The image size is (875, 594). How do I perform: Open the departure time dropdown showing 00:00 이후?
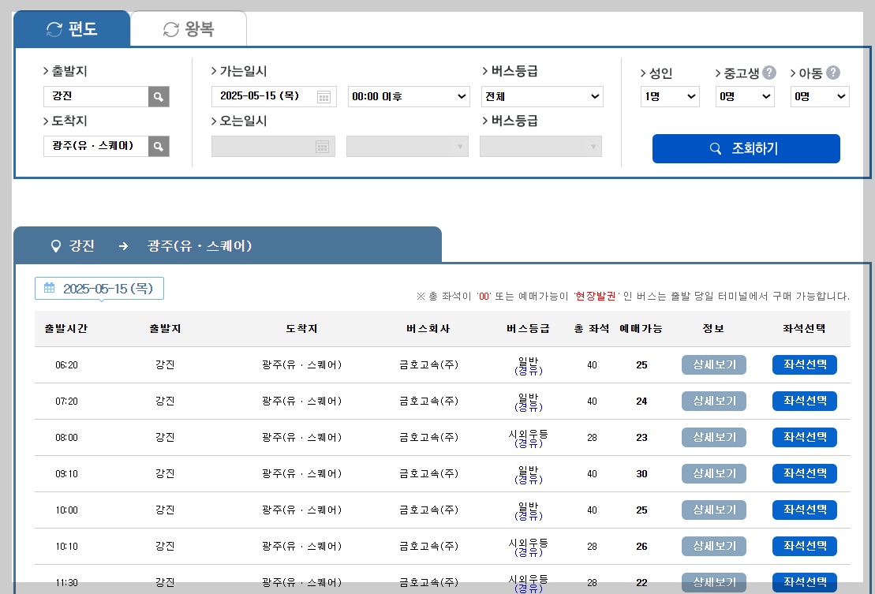[x=407, y=97]
